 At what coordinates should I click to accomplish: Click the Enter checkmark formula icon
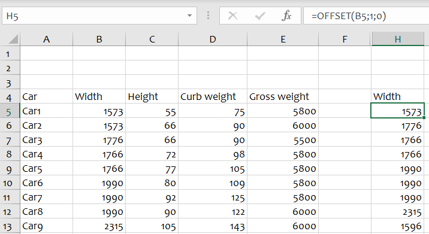259,16
